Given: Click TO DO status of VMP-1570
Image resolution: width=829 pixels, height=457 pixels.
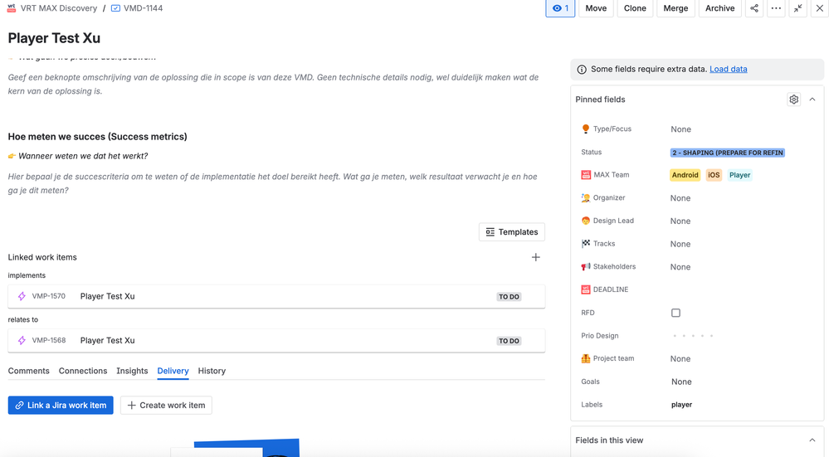Looking at the screenshot, I should 510,297.
